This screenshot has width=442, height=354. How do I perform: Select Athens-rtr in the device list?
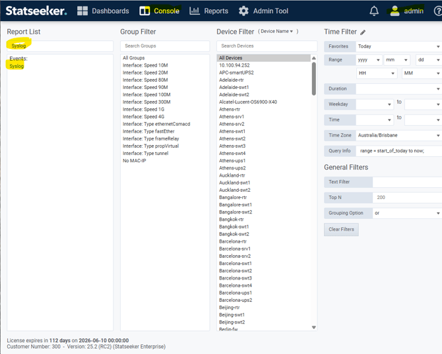pyautogui.click(x=230, y=109)
